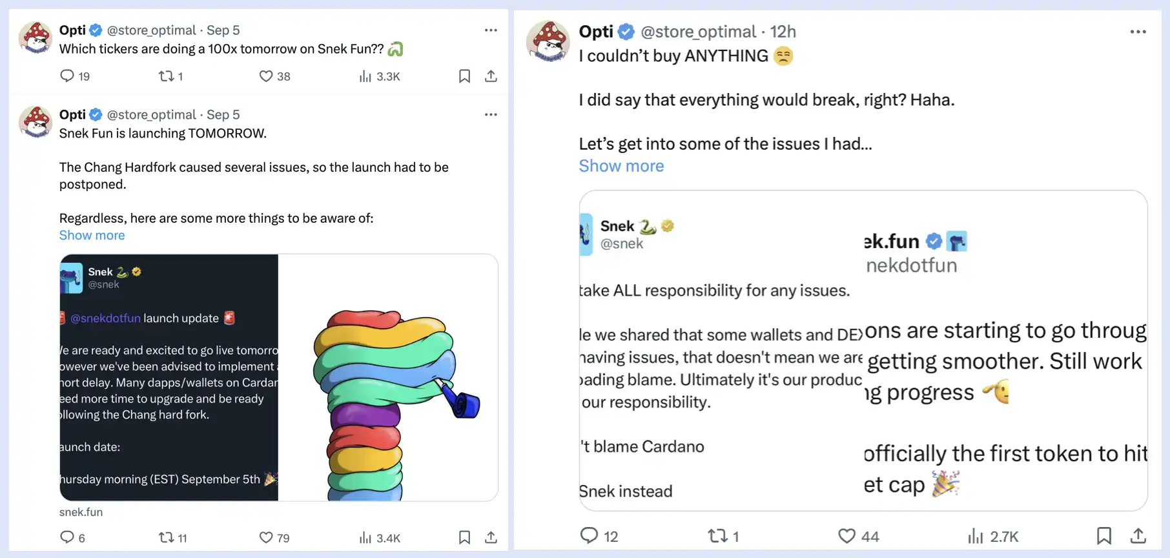Open the rainbow snake image
The image size is (1170, 558).
click(x=388, y=378)
